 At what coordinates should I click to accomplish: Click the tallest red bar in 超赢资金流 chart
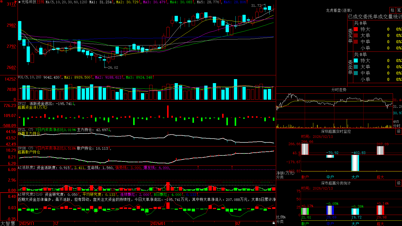pyautogui.click(x=168, y=111)
